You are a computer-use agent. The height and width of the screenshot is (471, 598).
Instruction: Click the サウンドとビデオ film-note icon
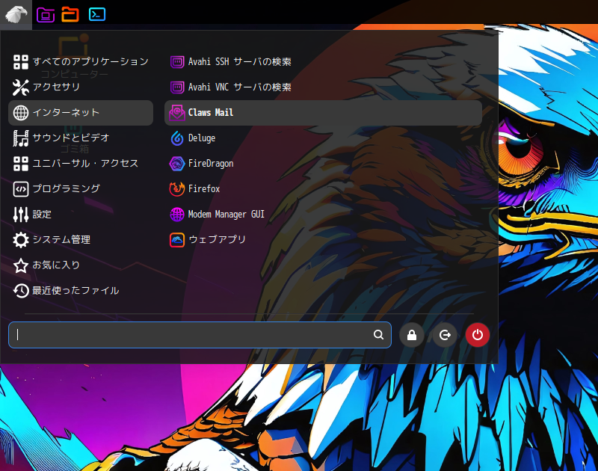(x=21, y=138)
